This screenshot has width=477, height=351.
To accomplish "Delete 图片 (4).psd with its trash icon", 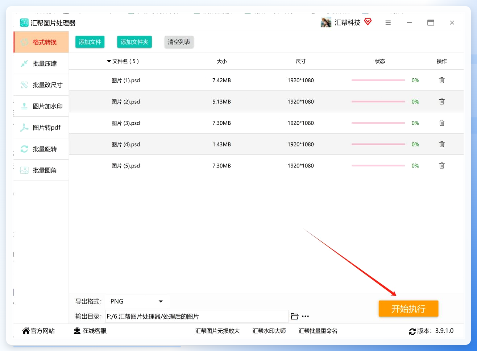I will [441, 144].
